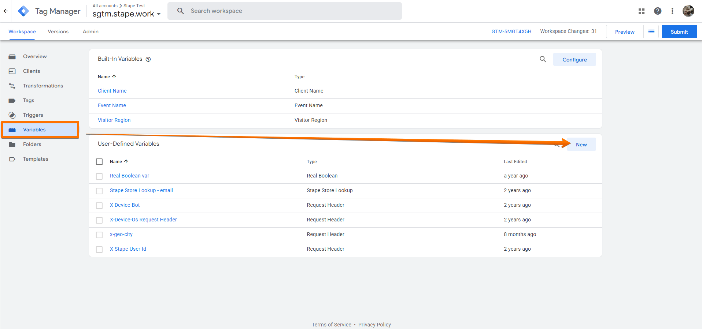The image size is (702, 329).
Task: Click the Preview button
Action: pos(625,32)
